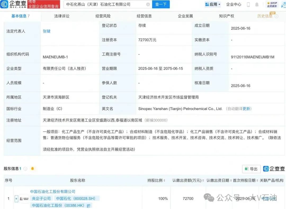
Task: Click shareholder company logo thumbnail
Action: click(x=24, y=199)
